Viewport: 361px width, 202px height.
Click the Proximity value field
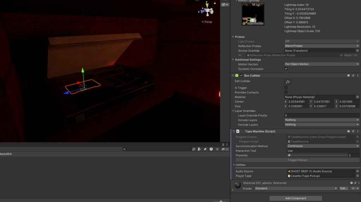point(354,155)
